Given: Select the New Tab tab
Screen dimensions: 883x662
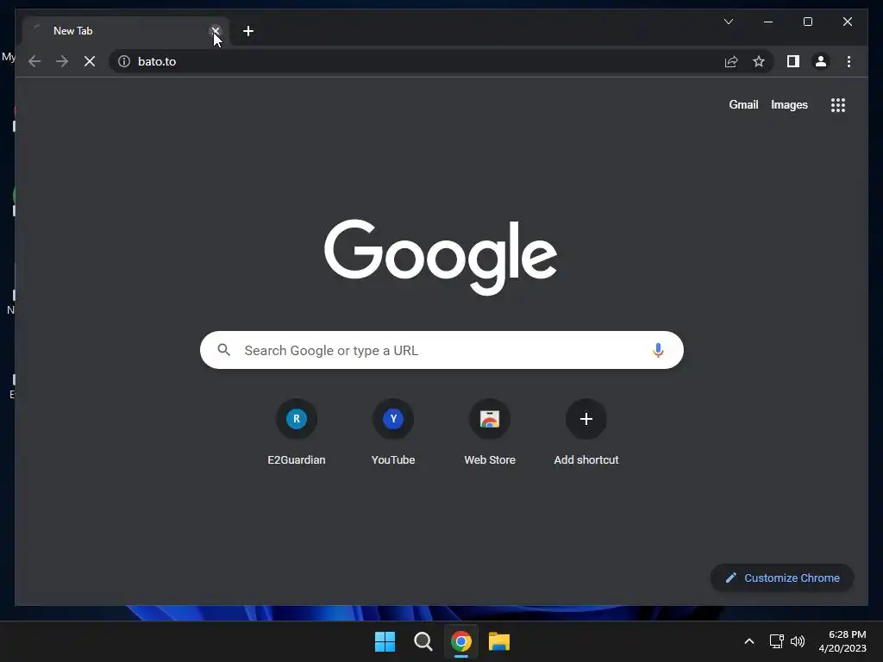Looking at the screenshot, I should coord(126,31).
